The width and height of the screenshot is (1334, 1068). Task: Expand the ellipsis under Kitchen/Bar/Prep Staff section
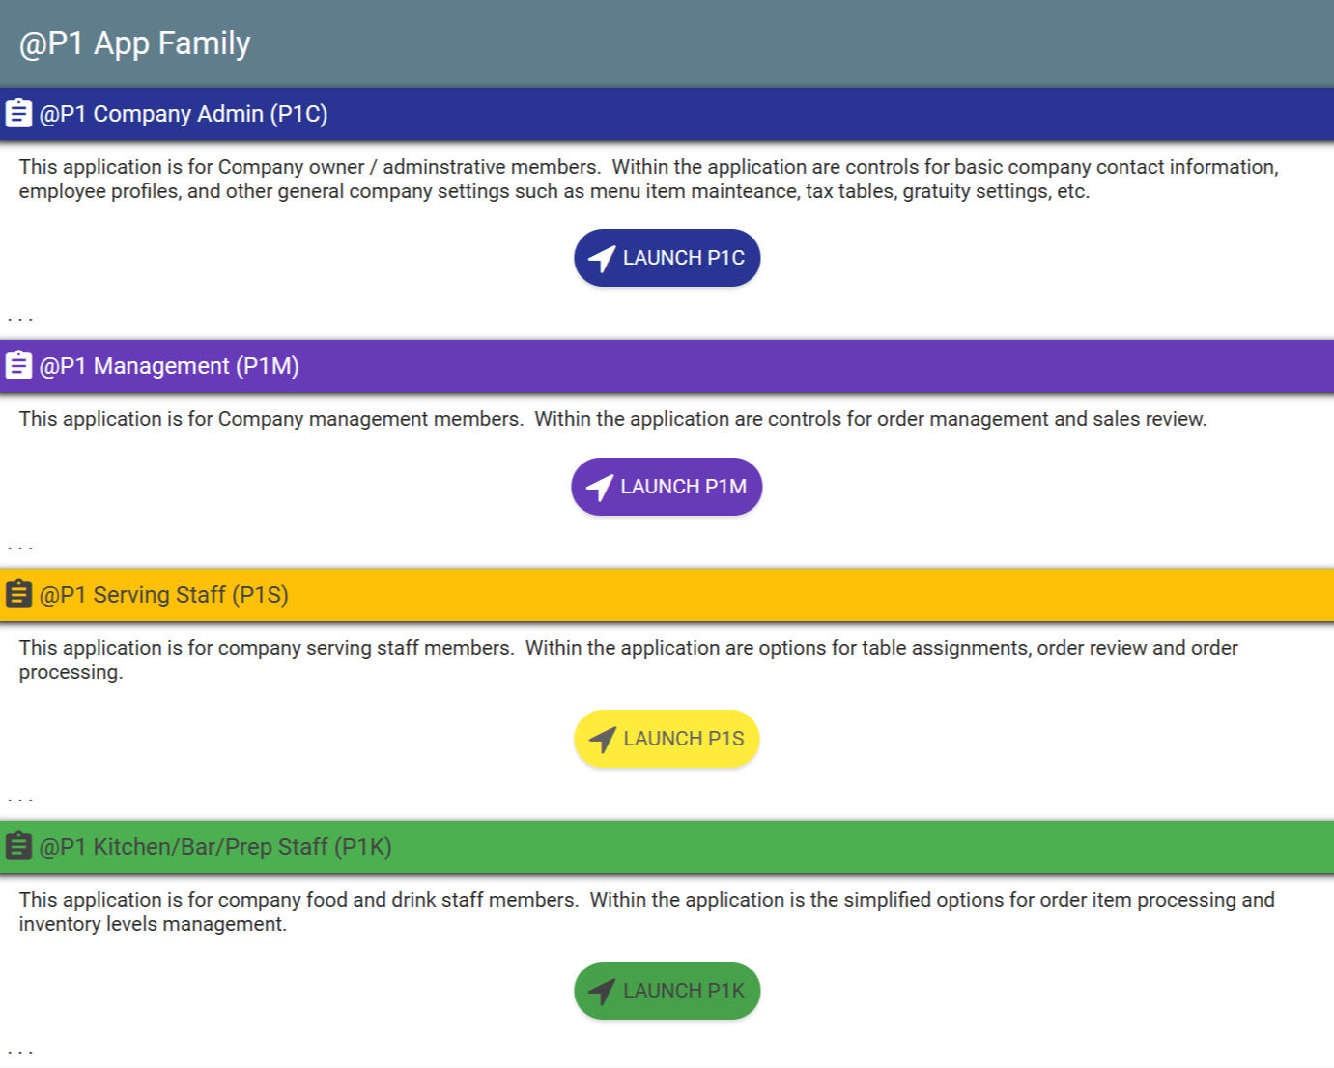(20, 1052)
